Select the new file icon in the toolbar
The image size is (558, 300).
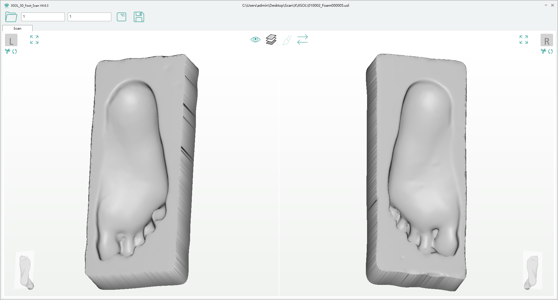121,17
